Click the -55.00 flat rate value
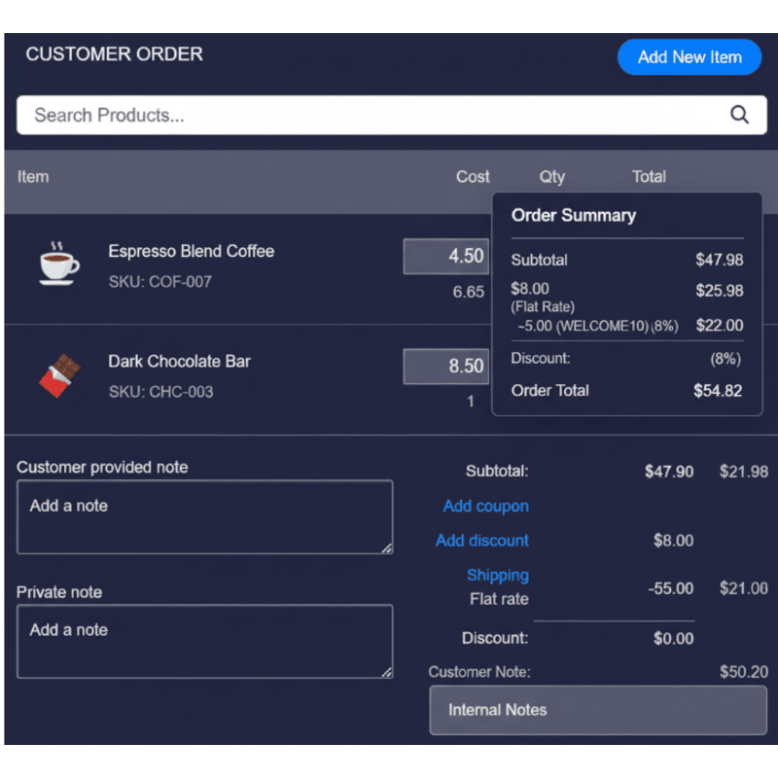Screen dimensions: 778x778 point(671,588)
